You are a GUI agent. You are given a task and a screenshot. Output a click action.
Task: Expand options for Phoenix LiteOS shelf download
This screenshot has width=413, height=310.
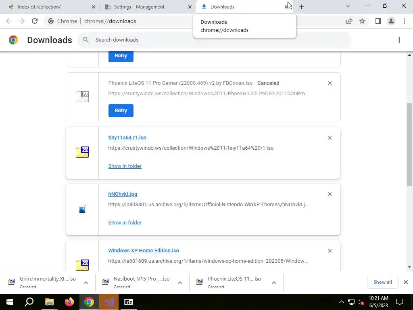point(274,283)
